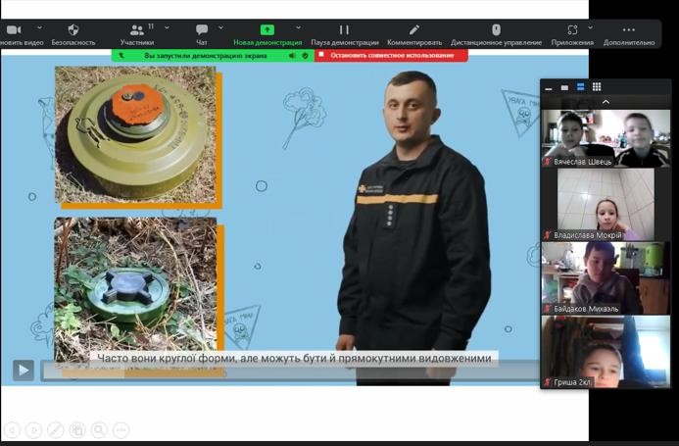The image size is (679, 446).
Task: Click muted mic icon beside Гриша 2кл
Action: (548, 382)
